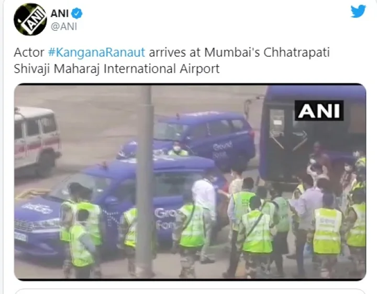
Task: Open the ANI profile avatar
Action: (30, 19)
